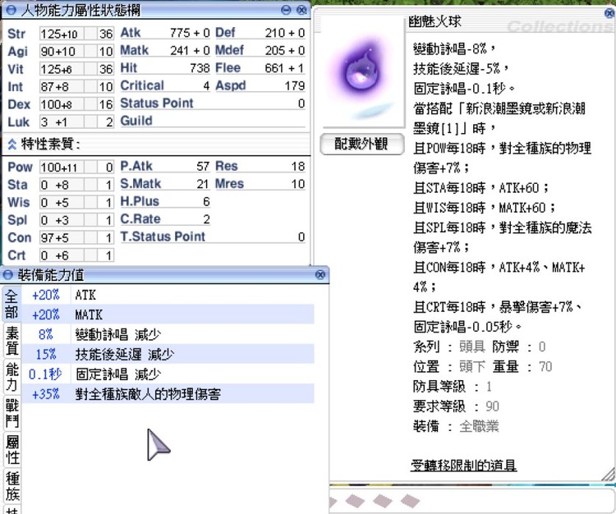Minimize the 人物能力屬性狀態欄 status window
This screenshot has height=514, width=616.
pyautogui.click(x=287, y=10)
